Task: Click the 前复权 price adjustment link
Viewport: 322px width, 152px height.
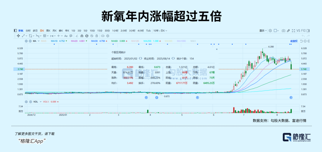Action: pyautogui.click(x=294, y=41)
